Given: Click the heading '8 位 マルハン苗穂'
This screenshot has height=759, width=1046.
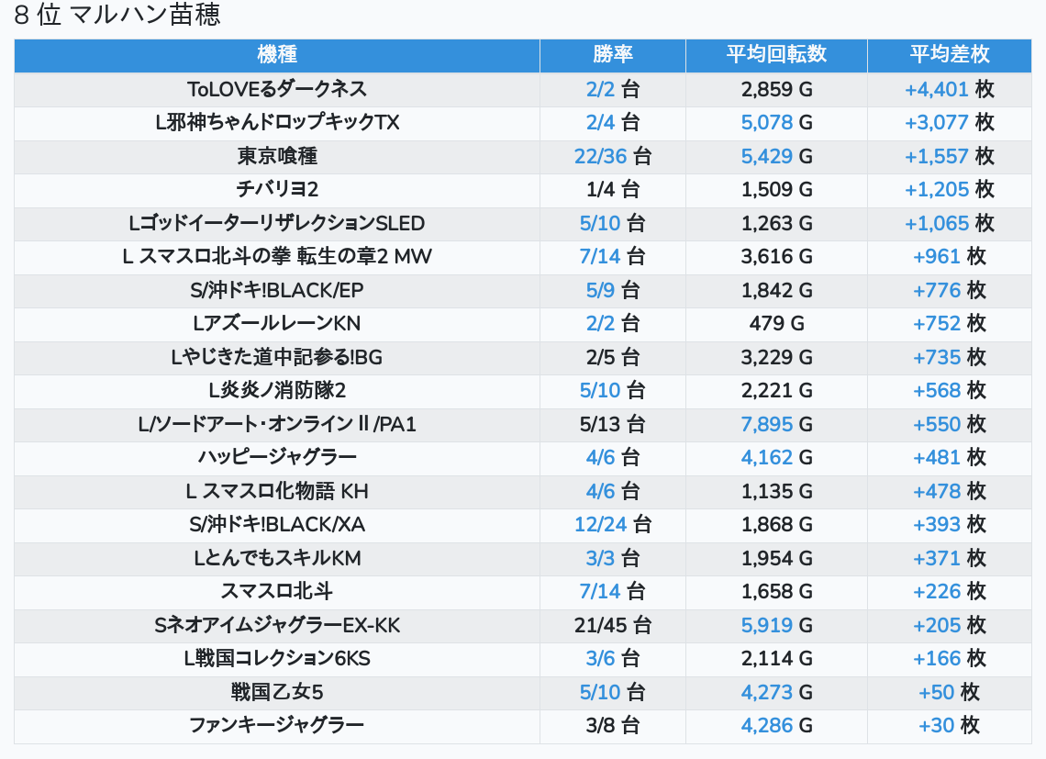Looking at the screenshot, I should click(117, 15).
